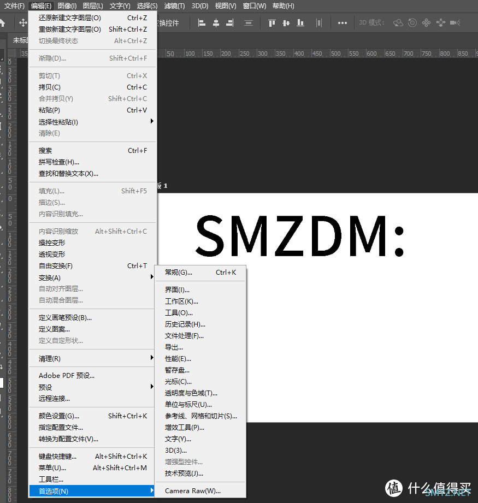Expand 预设 submenu arrow
The image size is (478, 503).
[152, 387]
